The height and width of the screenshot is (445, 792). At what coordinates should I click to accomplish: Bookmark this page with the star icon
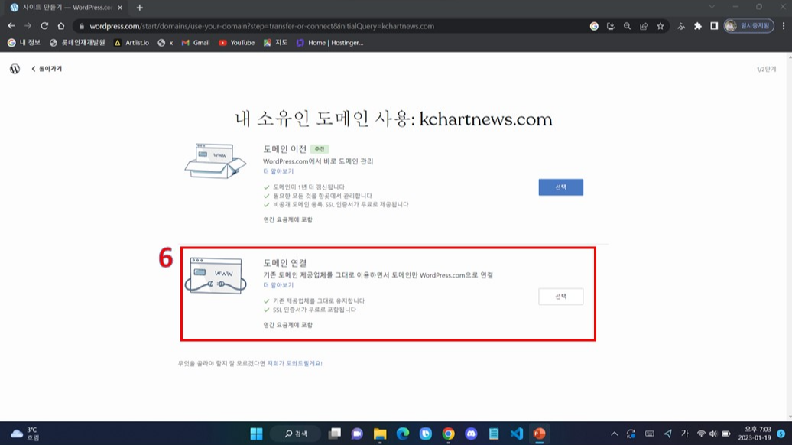[661, 26]
